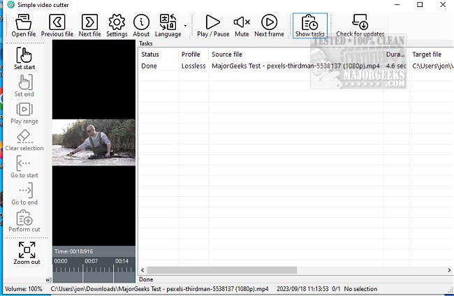Advance with Next frame
The height and width of the screenshot is (296, 454).
coord(270,25)
